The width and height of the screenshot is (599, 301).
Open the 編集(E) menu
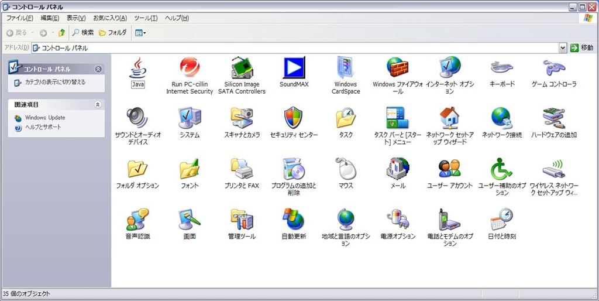tap(50, 18)
